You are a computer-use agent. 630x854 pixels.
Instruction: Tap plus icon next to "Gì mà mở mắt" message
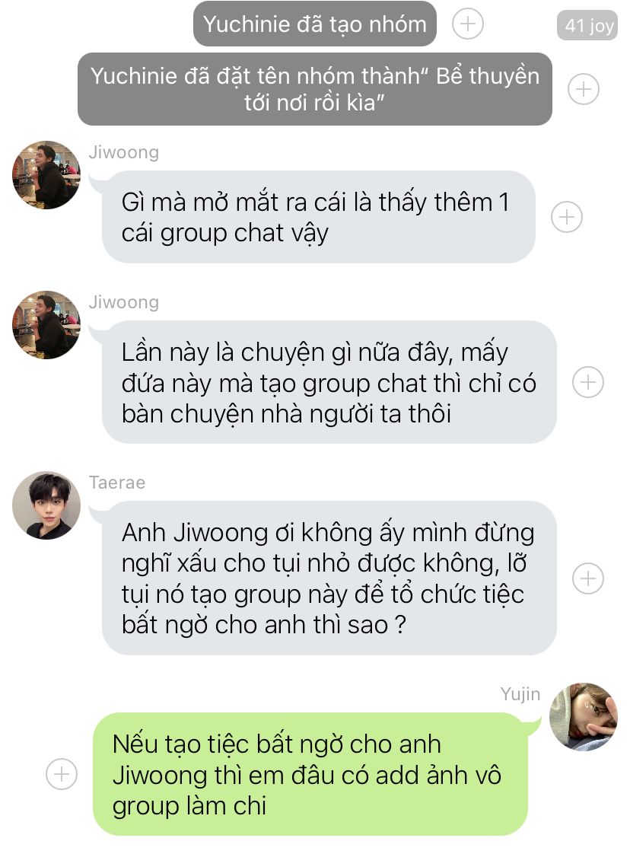point(567,217)
